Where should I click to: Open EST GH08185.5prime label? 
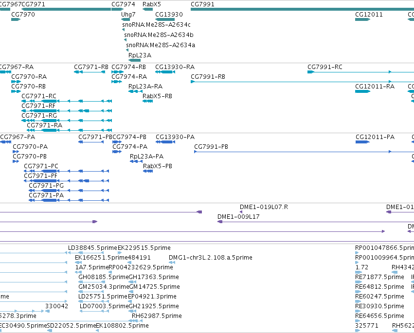tap(104, 277)
